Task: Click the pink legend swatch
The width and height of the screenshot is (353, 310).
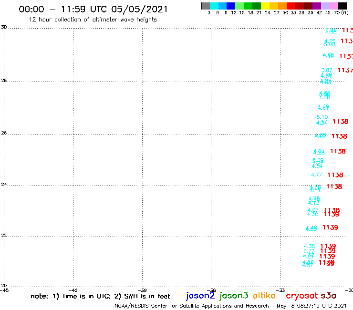Action: (334, 6)
